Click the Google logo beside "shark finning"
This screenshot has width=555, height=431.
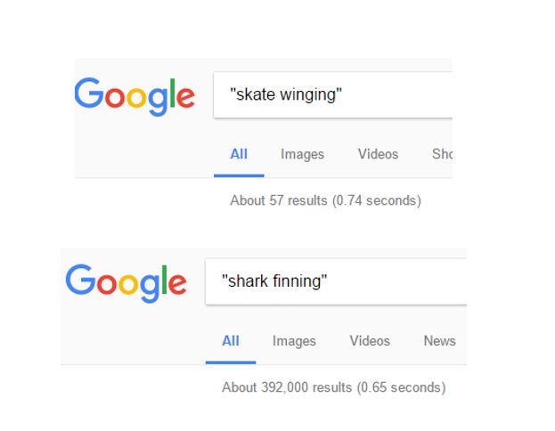(127, 282)
